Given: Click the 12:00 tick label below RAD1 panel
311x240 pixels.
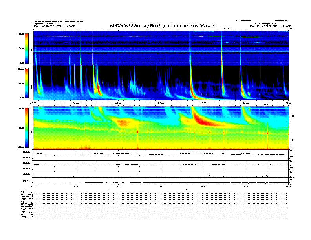Looking at the screenshot, I should pyautogui.click(x=161, y=103).
